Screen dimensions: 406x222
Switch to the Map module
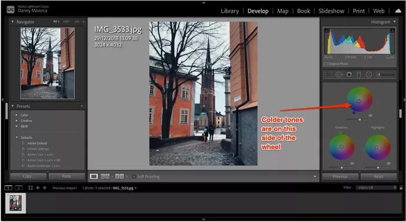click(283, 11)
